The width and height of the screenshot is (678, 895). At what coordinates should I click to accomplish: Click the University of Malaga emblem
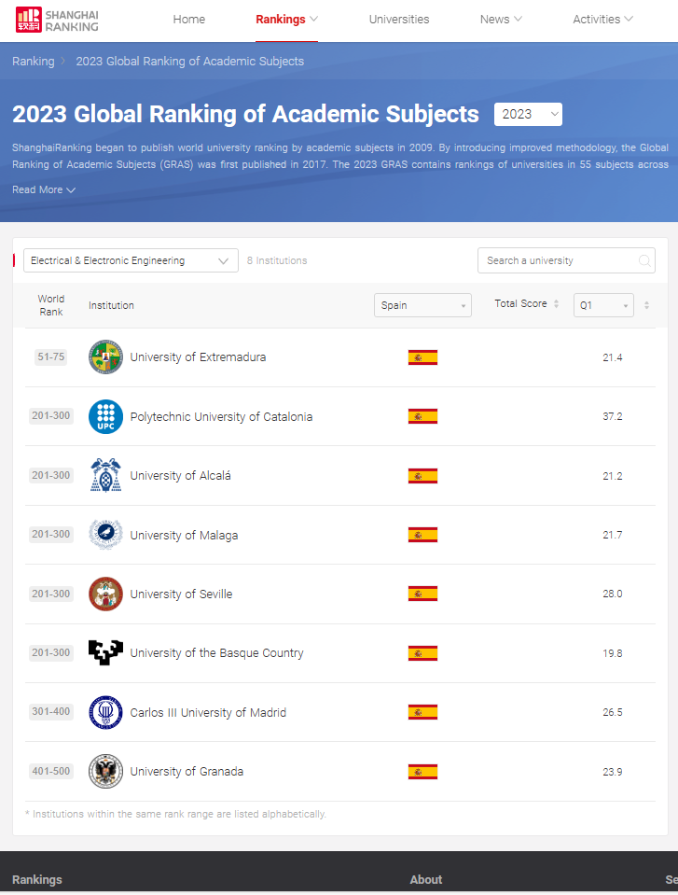click(x=105, y=535)
